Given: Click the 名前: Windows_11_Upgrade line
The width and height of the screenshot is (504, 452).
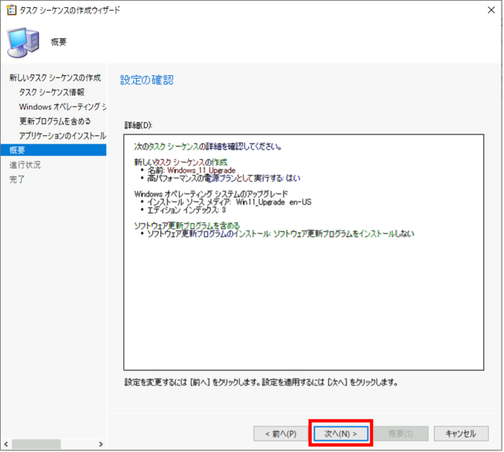Looking at the screenshot, I should tap(191, 170).
